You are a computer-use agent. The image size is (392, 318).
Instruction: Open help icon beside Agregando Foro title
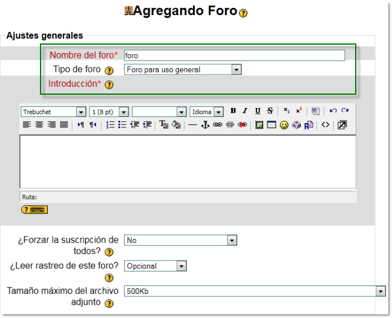click(x=243, y=13)
